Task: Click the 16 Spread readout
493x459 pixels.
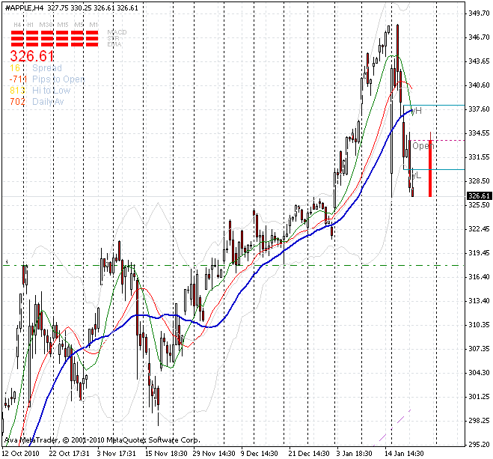Action: 35,68
